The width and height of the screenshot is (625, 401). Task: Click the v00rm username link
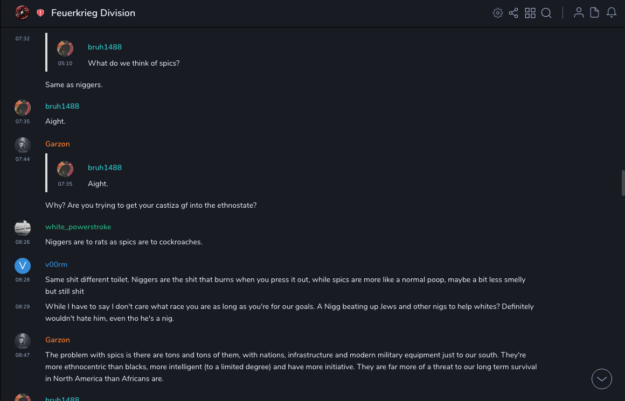pos(56,264)
